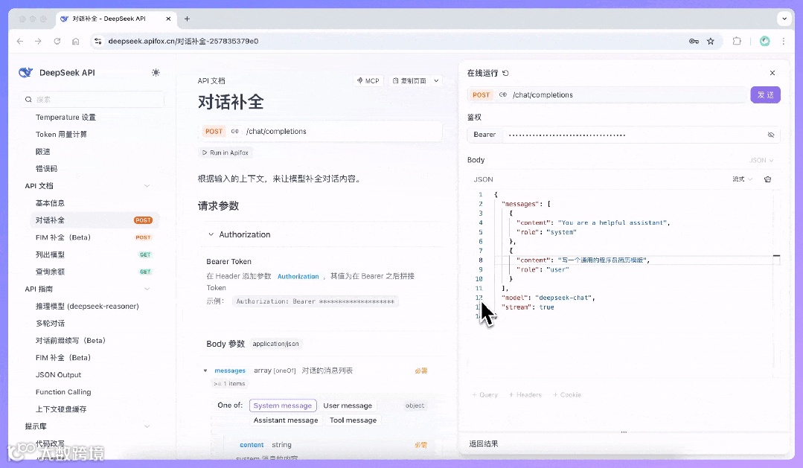Add a Cookie parameter
Viewport: 803px width, 468px height.
coord(567,395)
